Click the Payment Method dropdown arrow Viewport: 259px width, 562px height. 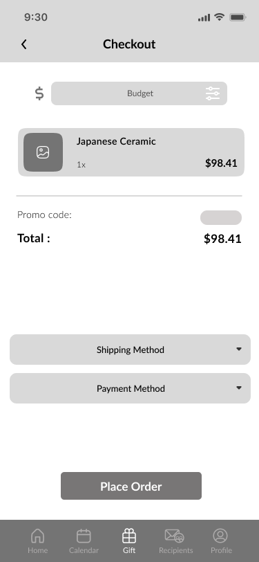239,388
